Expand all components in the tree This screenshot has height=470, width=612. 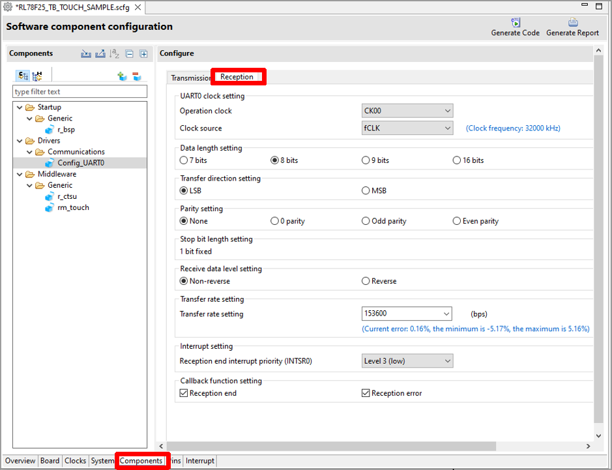[x=144, y=54]
